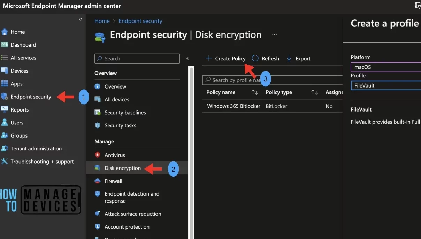Image resolution: width=421 pixels, height=239 pixels.
Task: Click the Groups people icon
Action: (x=5, y=135)
